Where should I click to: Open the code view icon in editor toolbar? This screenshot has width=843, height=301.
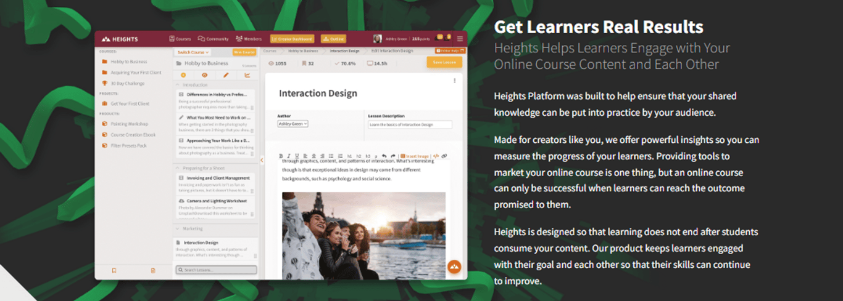(436, 156)
